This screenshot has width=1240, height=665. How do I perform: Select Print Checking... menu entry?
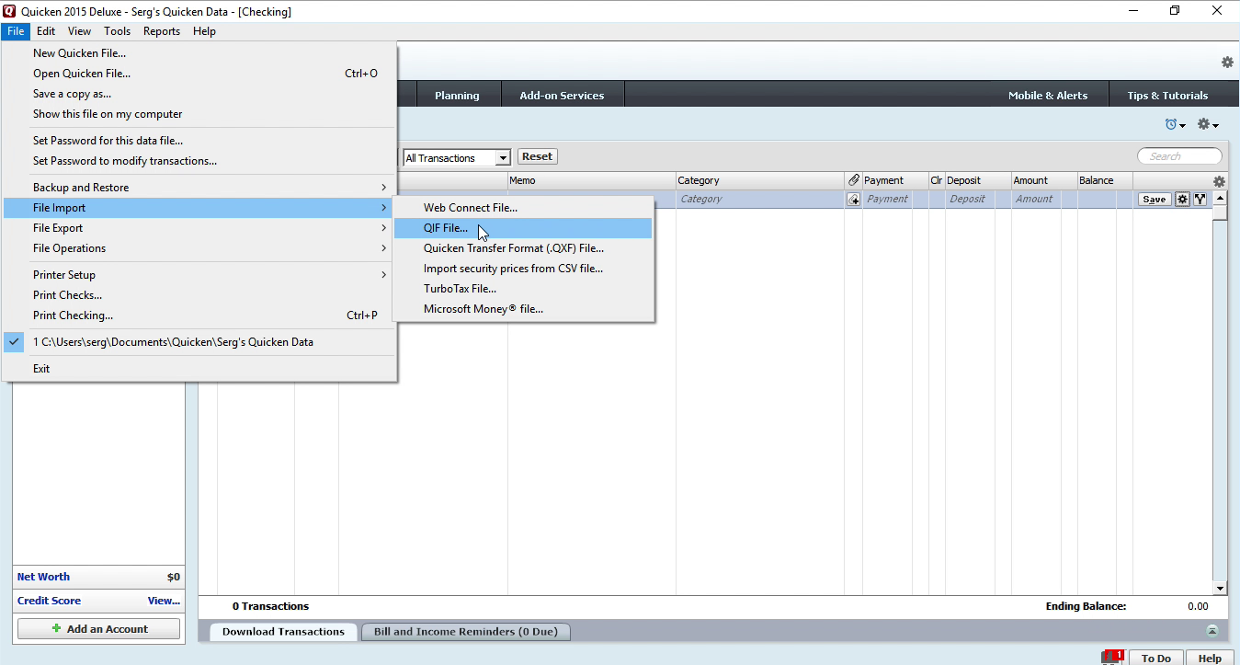pyautogui.click(x=199, y=315)
